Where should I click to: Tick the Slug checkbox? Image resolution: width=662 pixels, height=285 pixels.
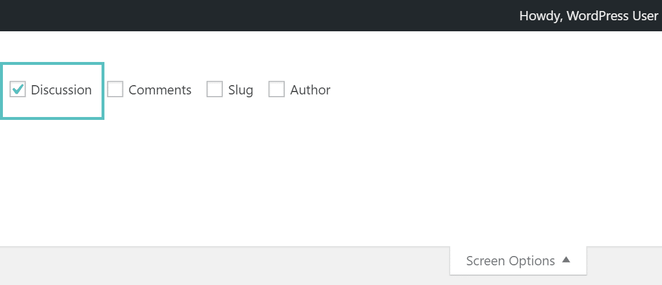click(x=215, y=90)
